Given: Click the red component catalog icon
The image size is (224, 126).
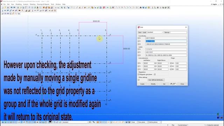Looking at the screenshot, I should coord(104,7).
